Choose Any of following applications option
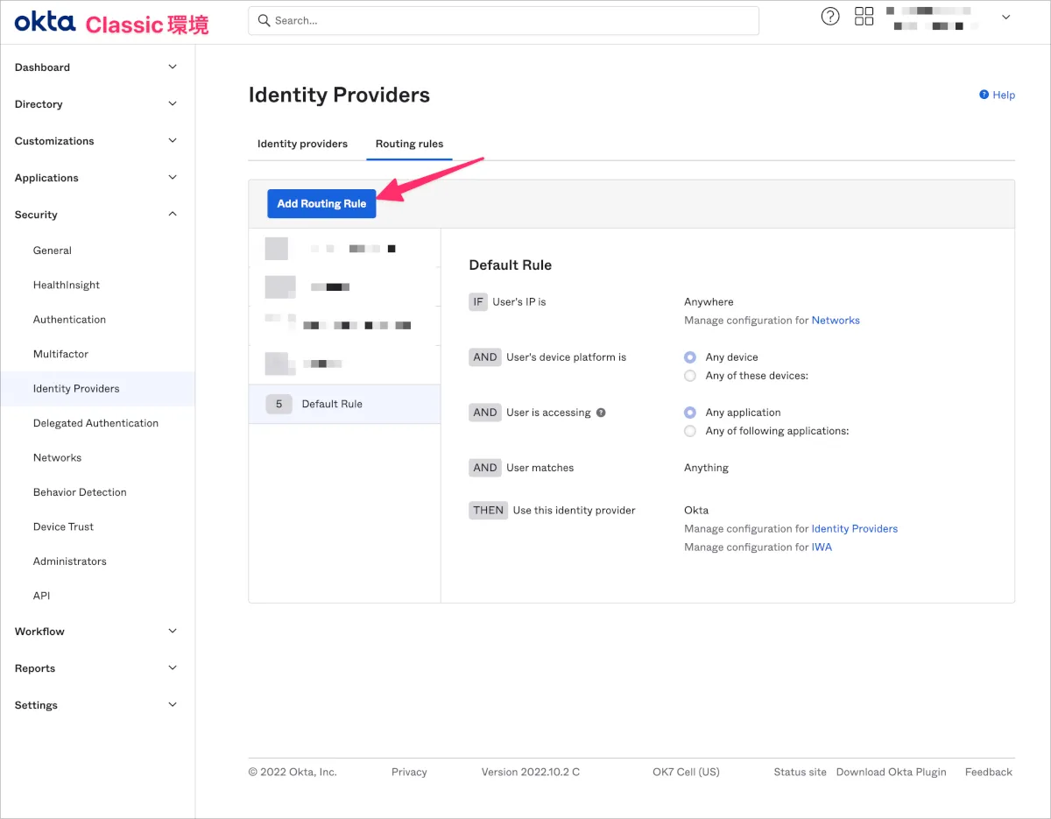1051x819 pixels. (x=690, y=431)
